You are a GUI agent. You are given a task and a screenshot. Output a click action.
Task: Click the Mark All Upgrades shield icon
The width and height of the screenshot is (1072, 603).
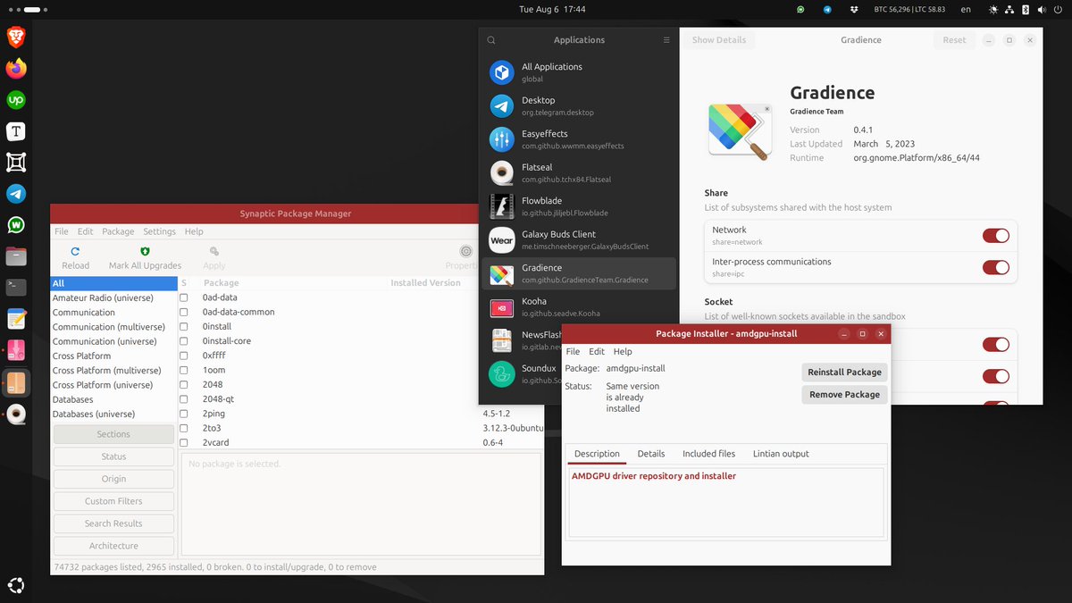coord(145,252)
